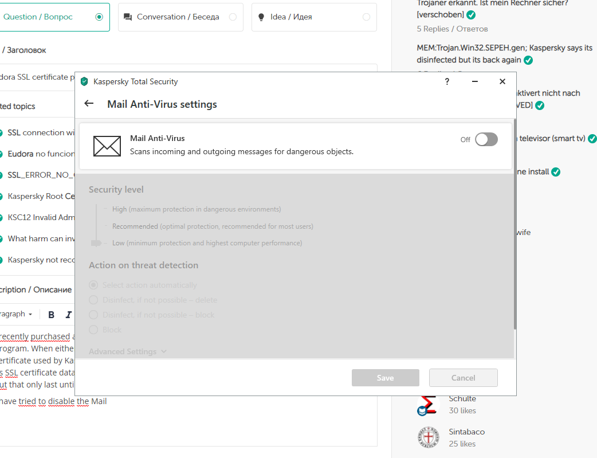Open 'MEM:Trojan.Win32.SEPEH.gen' forum thread
Screen dimensions: 597x458
[504, 54]
